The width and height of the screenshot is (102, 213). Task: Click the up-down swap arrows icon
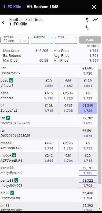point(87,28)
